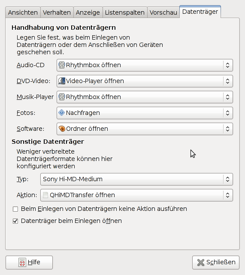Click the Audio-CD label
Screen dimensions: 245x275
(30, 65)
